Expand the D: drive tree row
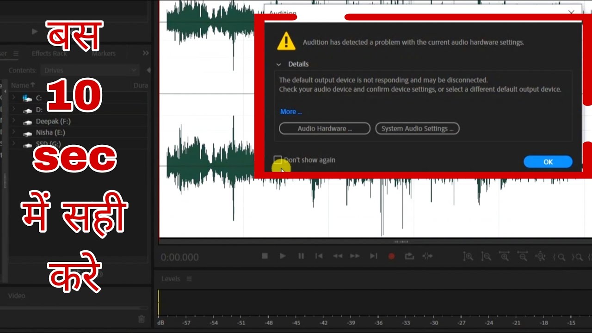 point(14,110)
